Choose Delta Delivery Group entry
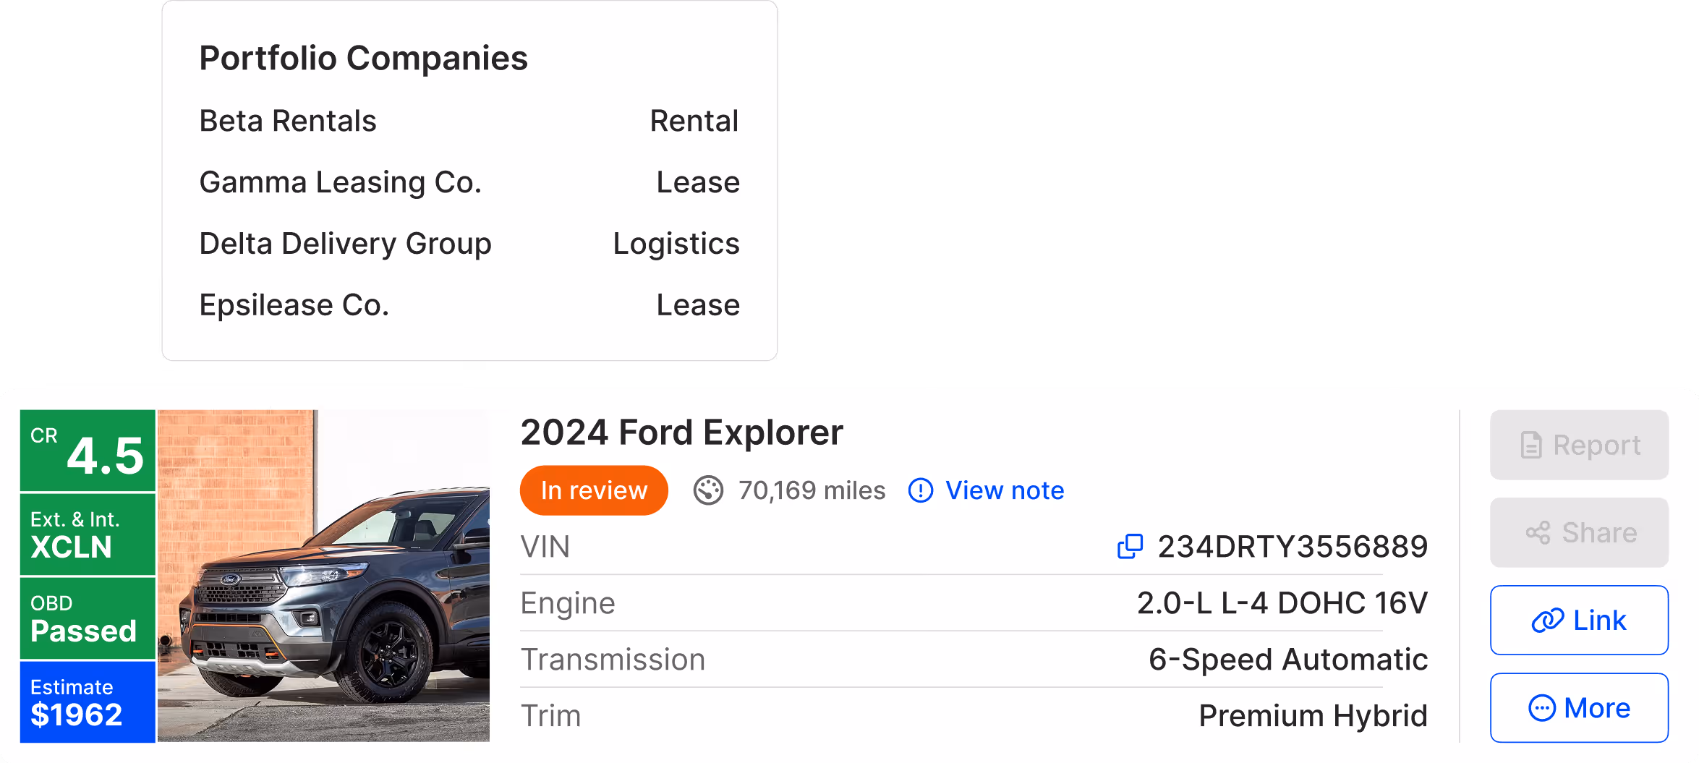Viewport: 1699px width, 763px height. [x=345, y=244]
